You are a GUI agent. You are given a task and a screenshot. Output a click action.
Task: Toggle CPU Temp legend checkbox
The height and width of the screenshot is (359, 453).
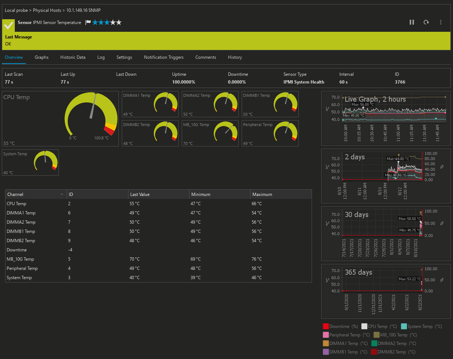(364, 326)
